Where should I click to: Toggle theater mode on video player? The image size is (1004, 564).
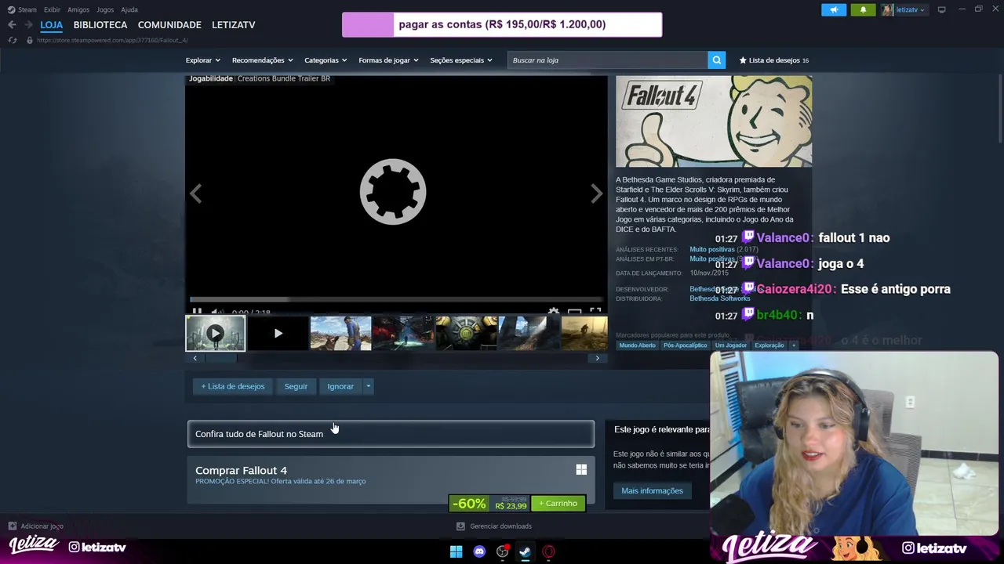tap(574, 312)
